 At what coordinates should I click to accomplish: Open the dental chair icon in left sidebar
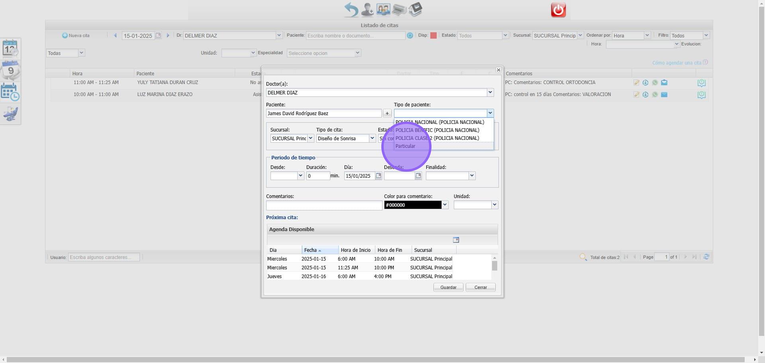[x=10, y=114]
